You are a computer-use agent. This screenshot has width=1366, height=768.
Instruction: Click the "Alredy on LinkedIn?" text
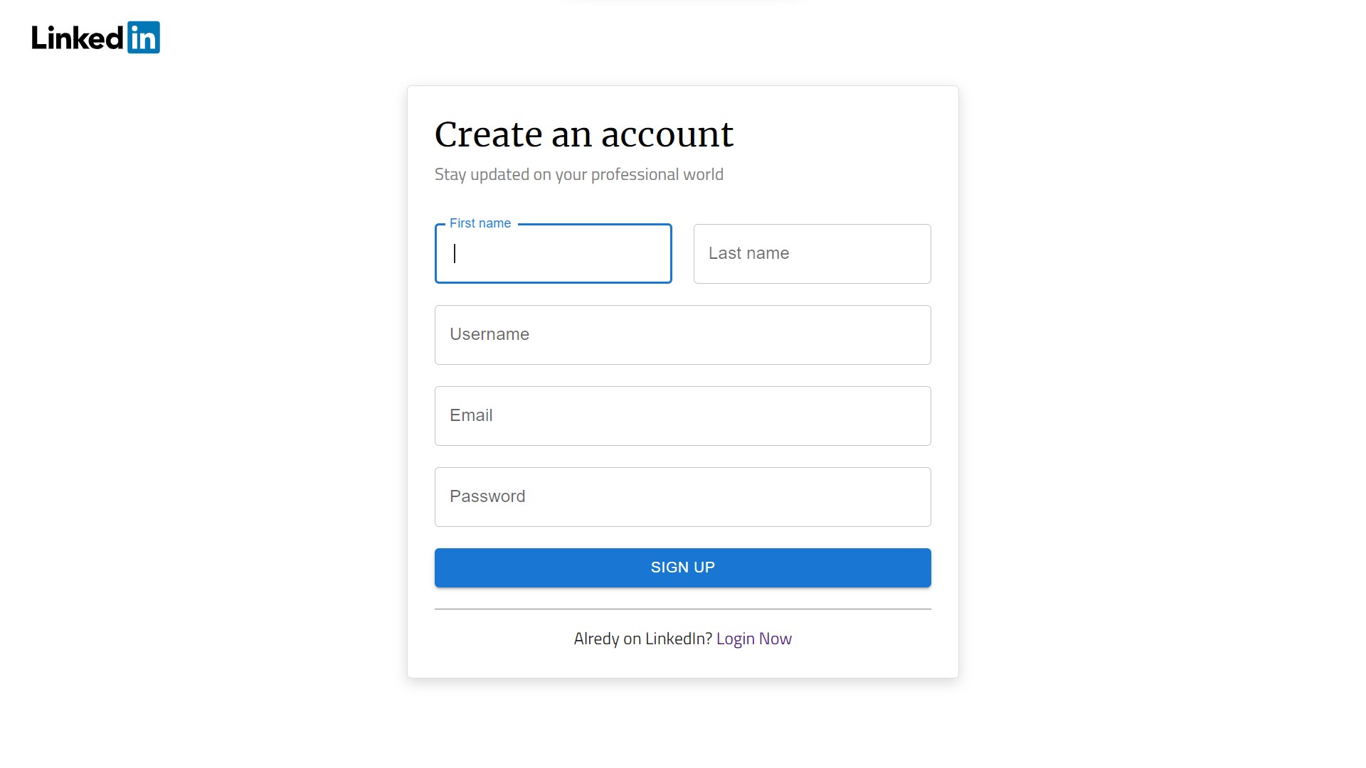pyautogui.click(x=642, y=638)
